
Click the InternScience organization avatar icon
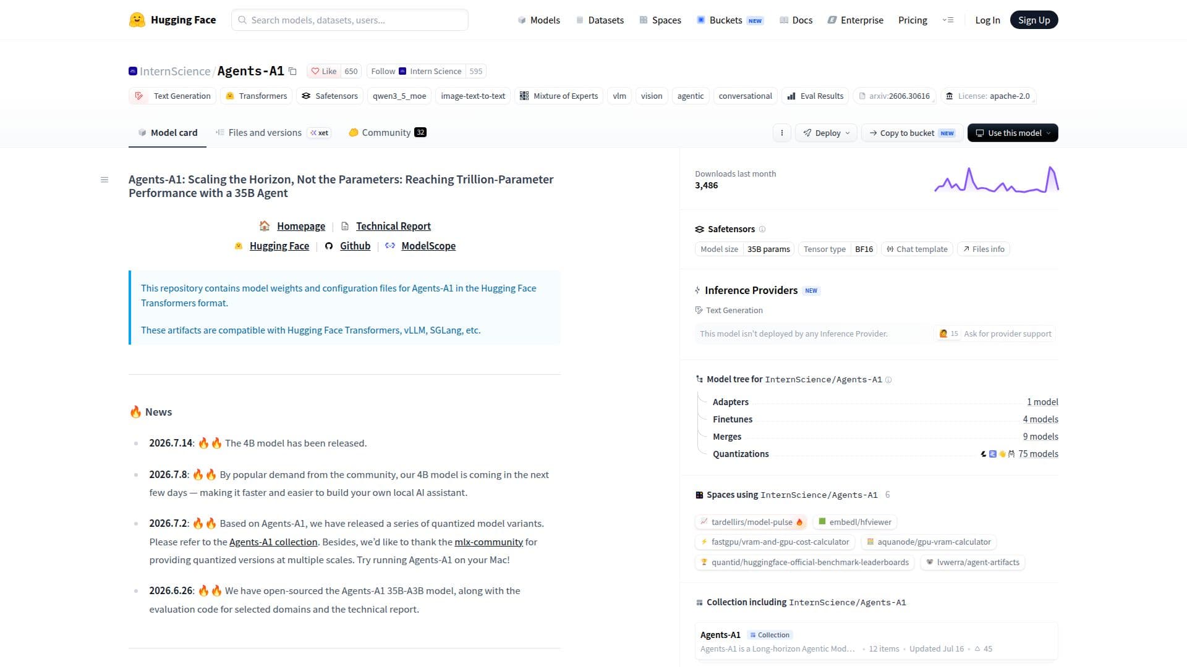click(x=133, y=71)
